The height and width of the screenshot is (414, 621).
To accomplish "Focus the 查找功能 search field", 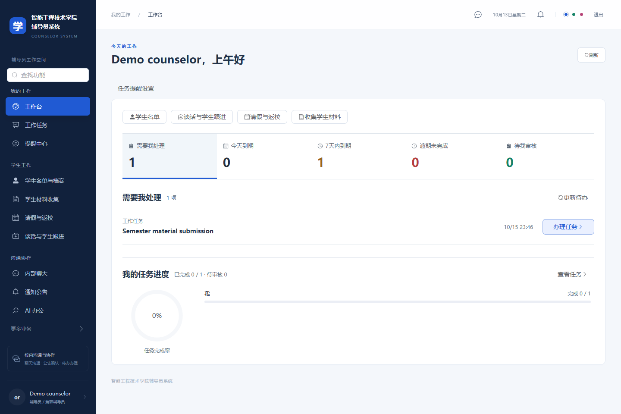I will point(48,75).
